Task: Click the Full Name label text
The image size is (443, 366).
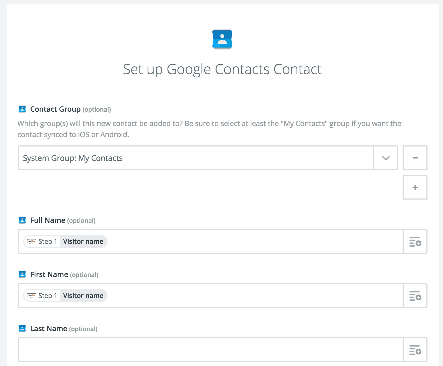Action: click(48, 220)
